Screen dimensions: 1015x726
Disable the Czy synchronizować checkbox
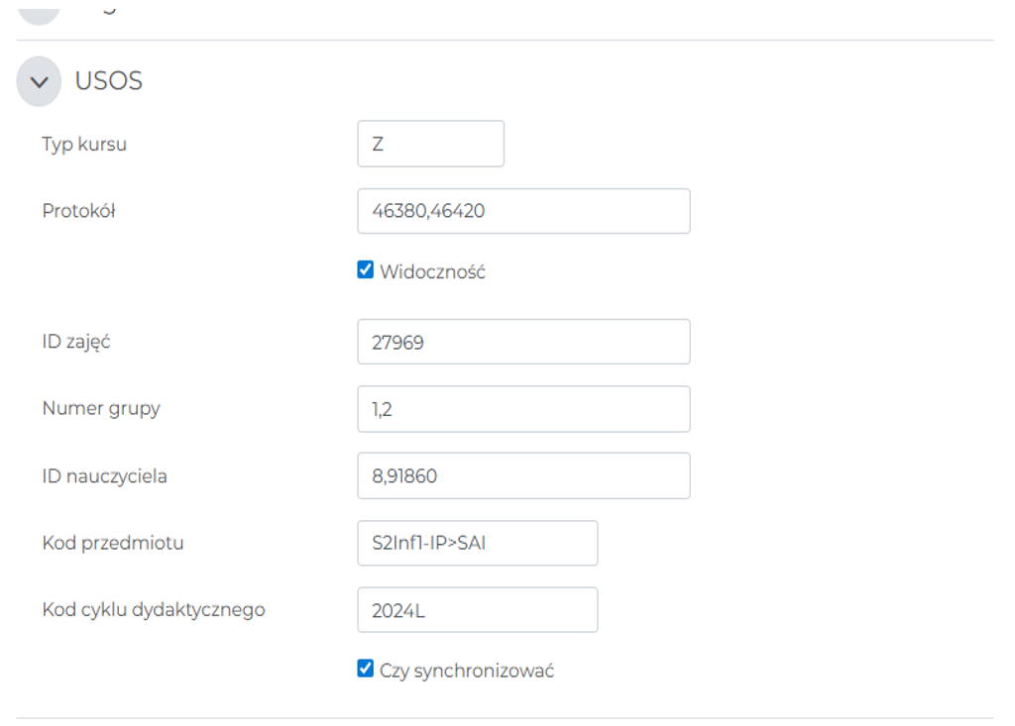(366, 669)
